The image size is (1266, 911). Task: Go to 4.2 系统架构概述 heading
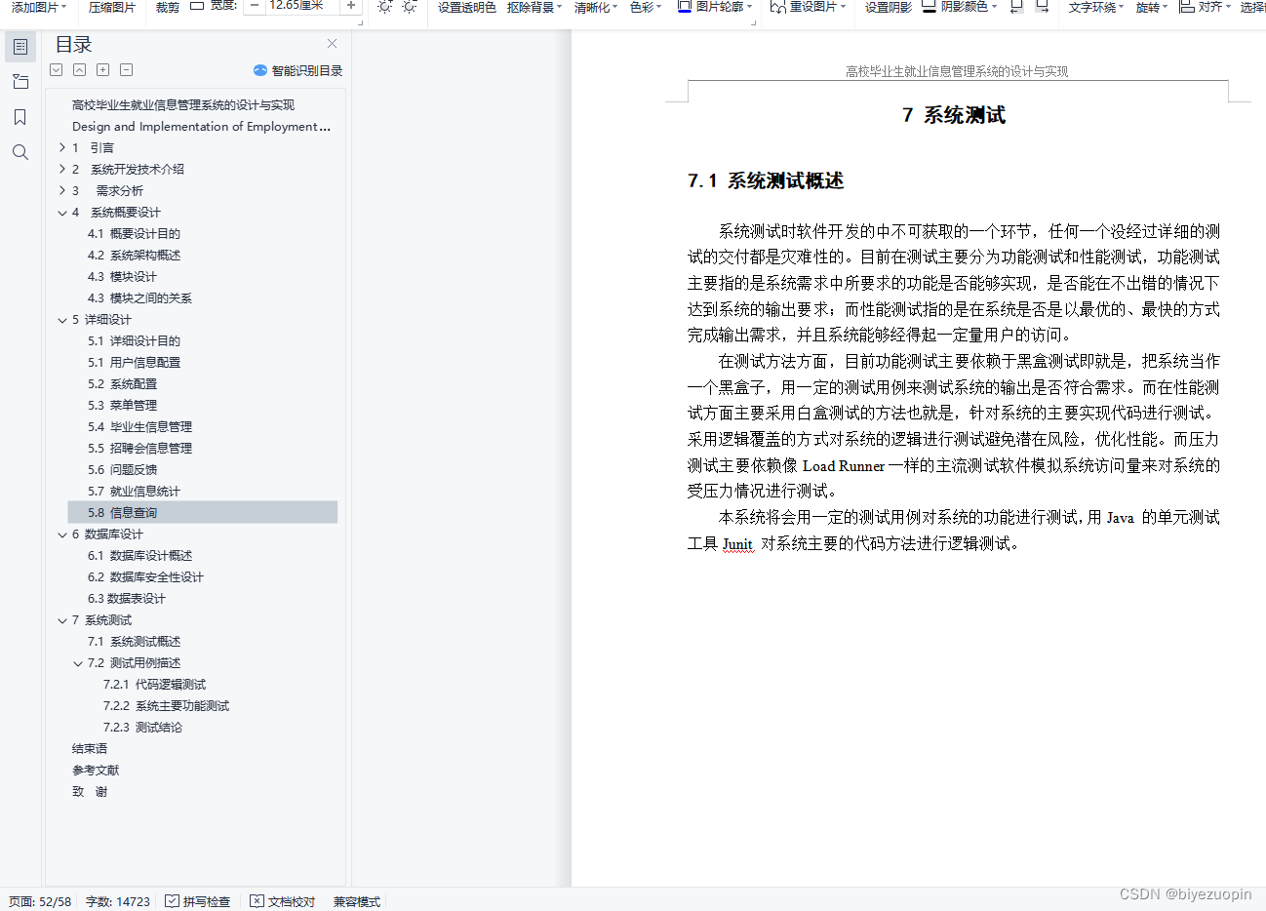(134, 255)
